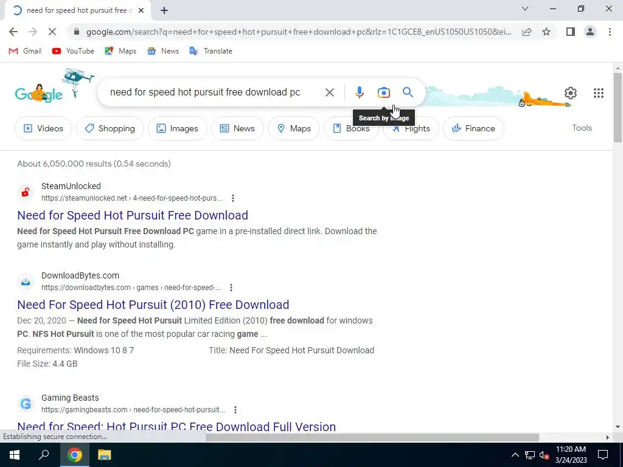Click the horizontal page scrollbar
Viewport: 623px width, 467px height.
click(x=372, y=437)
